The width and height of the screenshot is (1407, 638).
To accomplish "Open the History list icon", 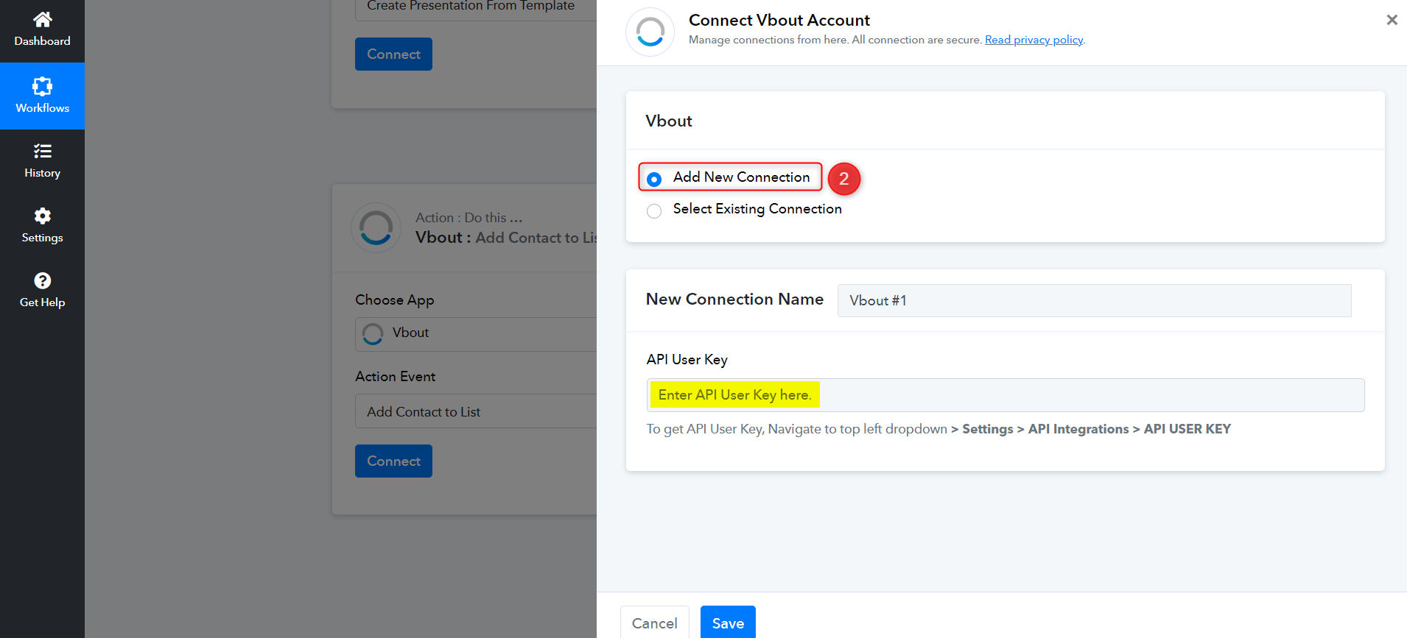I will [x=42, y=151].
